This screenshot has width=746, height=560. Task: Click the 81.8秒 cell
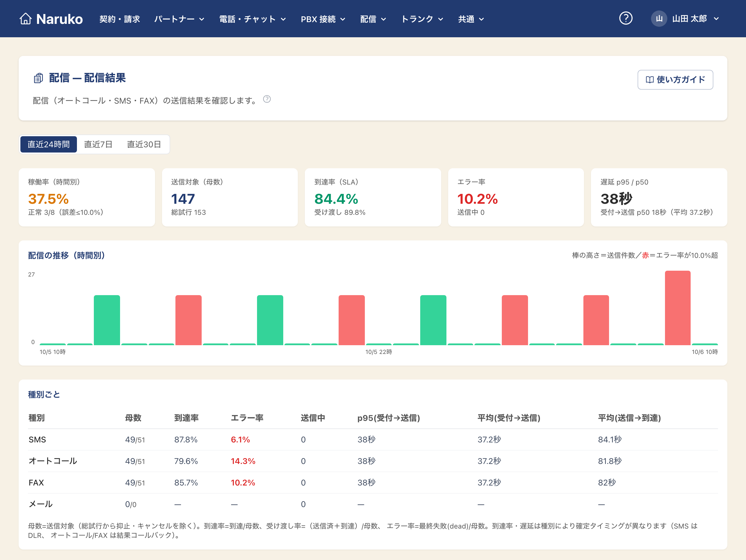click(610, 461)
